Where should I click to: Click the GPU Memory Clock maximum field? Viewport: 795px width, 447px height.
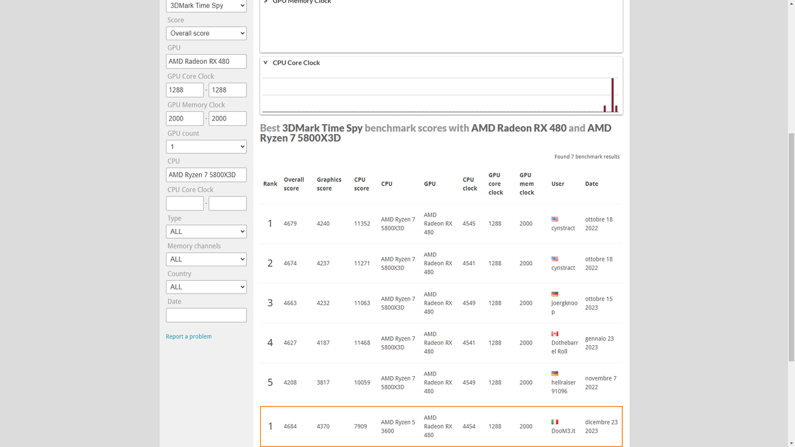click(x=227, y=119)
